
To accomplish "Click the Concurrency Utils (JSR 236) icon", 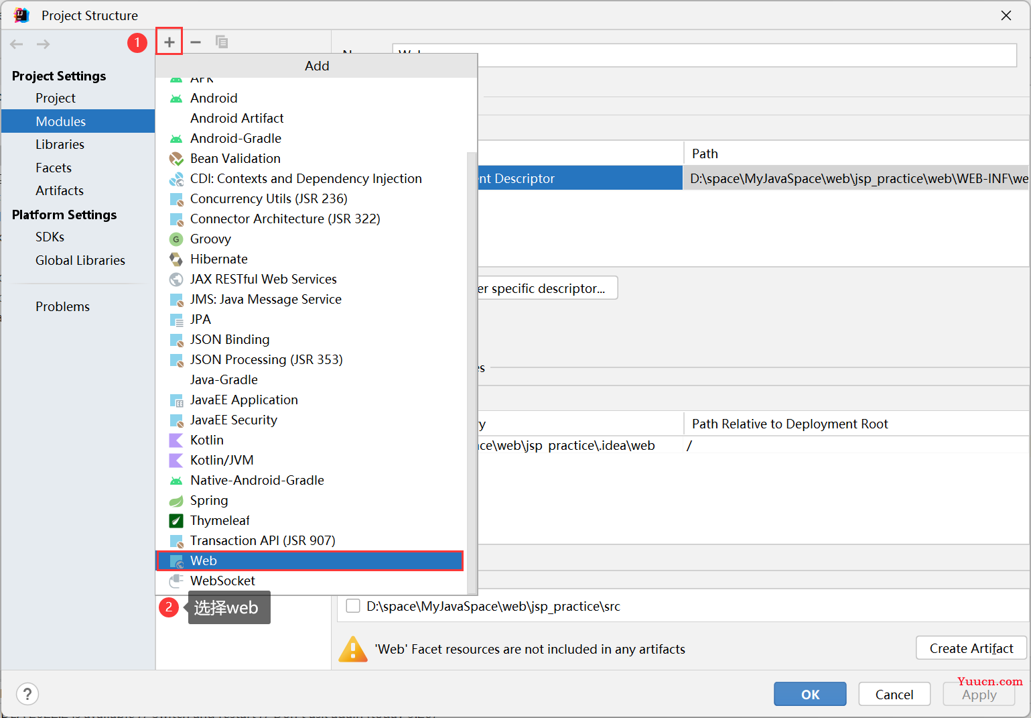I will pyautogui.click(x=176, y=199).
